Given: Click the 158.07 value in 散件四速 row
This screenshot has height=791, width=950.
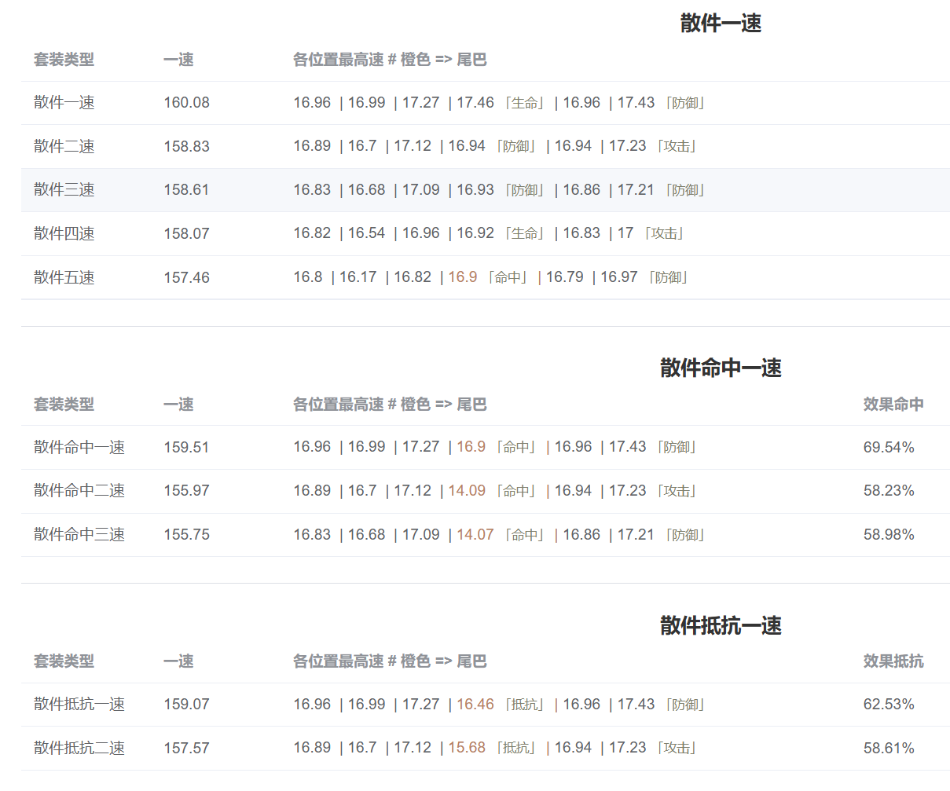Looking at the screenshot, I should [186, 234].
